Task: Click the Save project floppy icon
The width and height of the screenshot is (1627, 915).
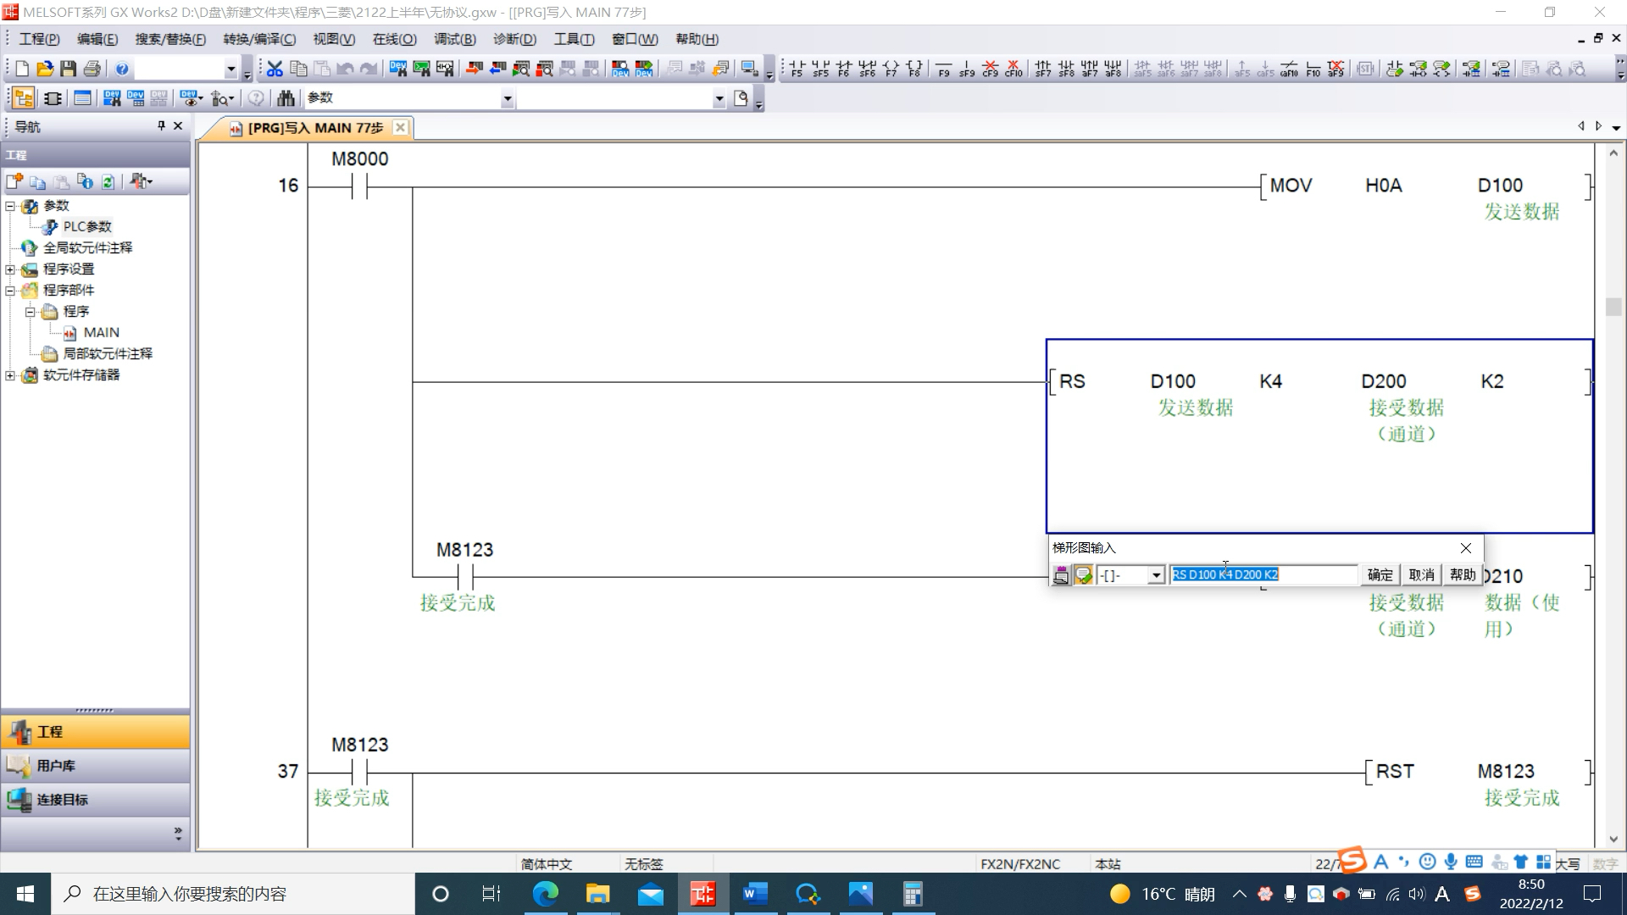Action: [x=69, y=69]
